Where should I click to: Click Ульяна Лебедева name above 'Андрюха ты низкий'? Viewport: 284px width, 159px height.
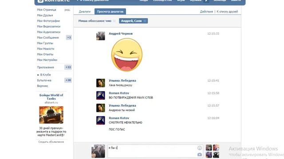[x=122, y=106]
